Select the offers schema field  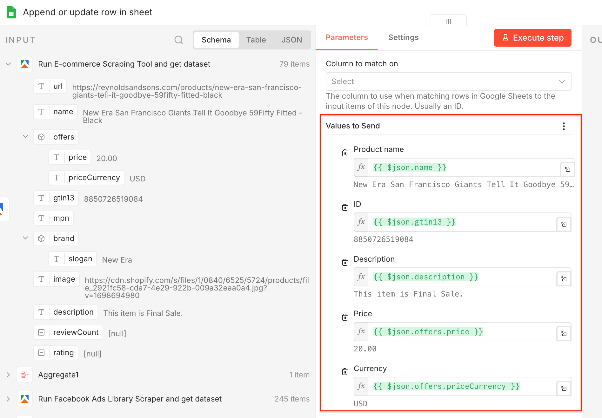56,137
